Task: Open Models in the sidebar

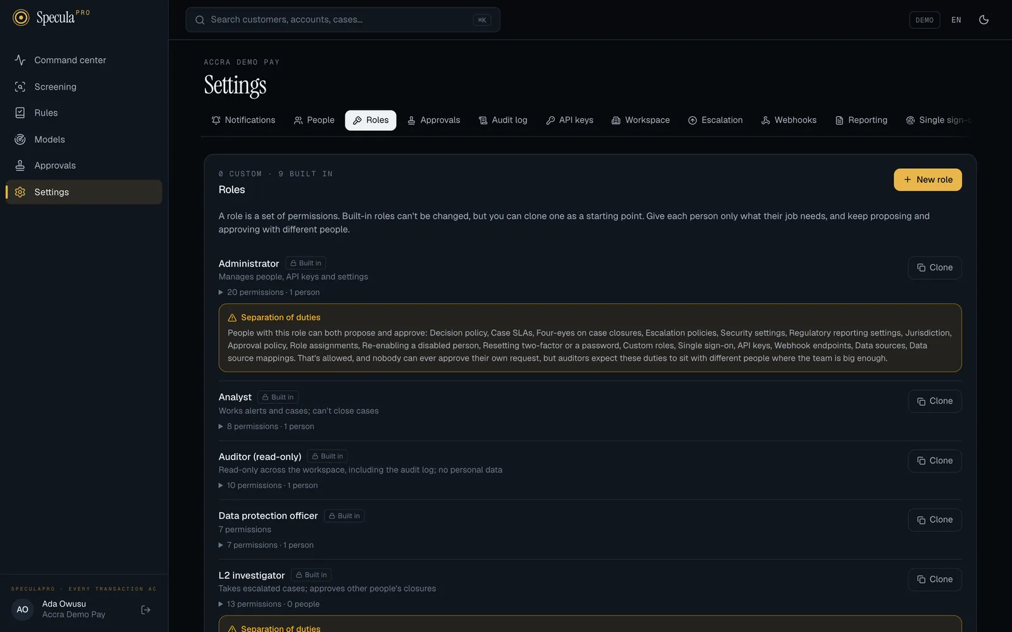Action: tap(83, 139)
